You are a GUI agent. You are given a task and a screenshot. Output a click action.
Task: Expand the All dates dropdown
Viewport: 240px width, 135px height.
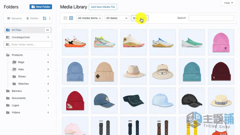point(117,18)
